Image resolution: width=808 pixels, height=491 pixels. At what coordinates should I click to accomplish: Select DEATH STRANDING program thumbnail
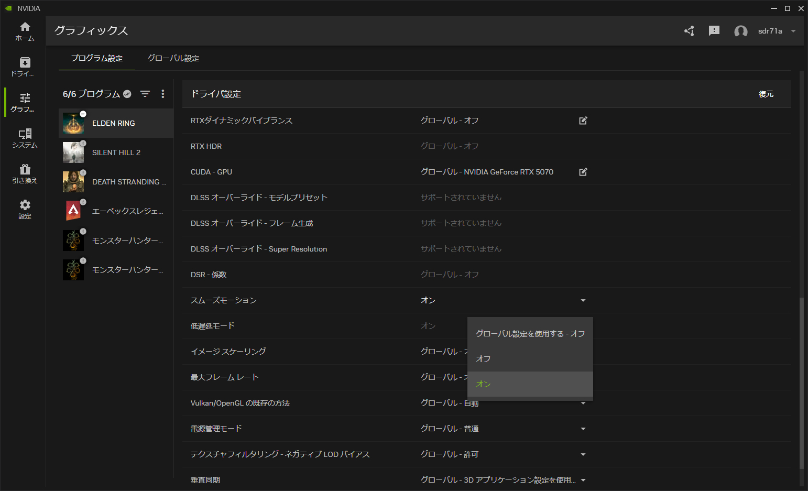[x=73, y=182]
